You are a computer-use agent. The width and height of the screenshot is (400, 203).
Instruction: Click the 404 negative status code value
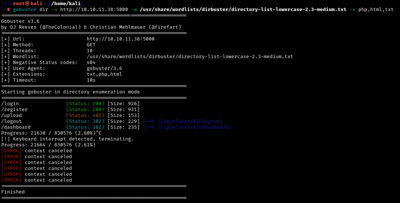coord(91,62)
